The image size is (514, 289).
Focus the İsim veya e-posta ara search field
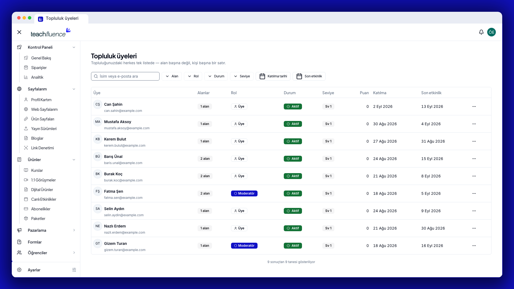point(125,76)
